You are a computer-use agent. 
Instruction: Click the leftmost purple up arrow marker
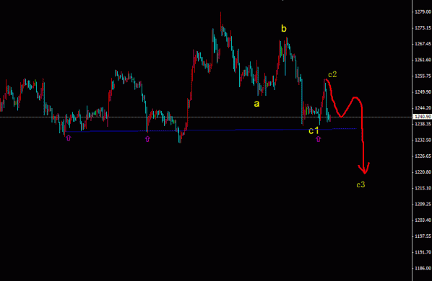tap(69, 138)
